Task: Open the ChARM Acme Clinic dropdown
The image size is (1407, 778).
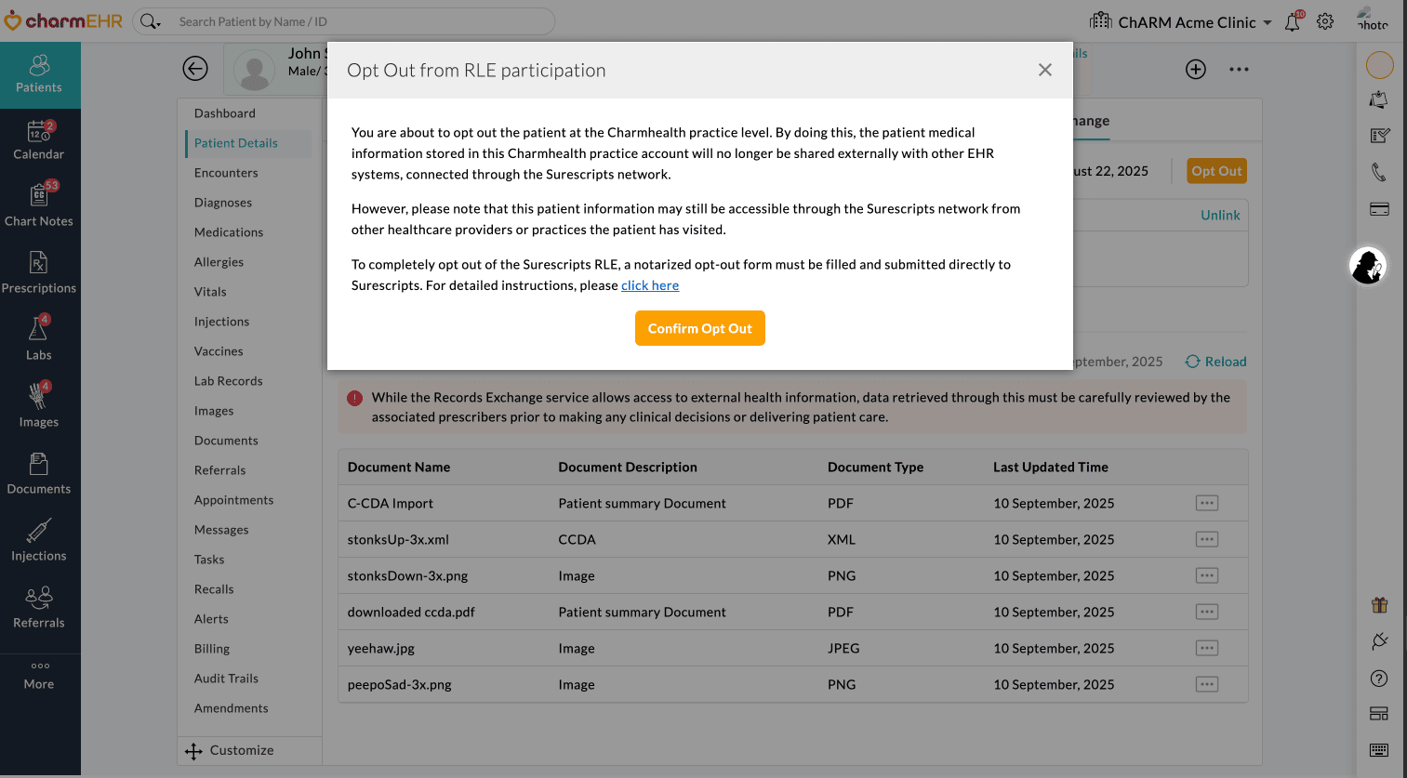Action: (x=1181, y=21)
